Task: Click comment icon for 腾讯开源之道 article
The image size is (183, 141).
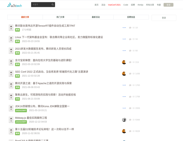Action: (x=130, y=85)
